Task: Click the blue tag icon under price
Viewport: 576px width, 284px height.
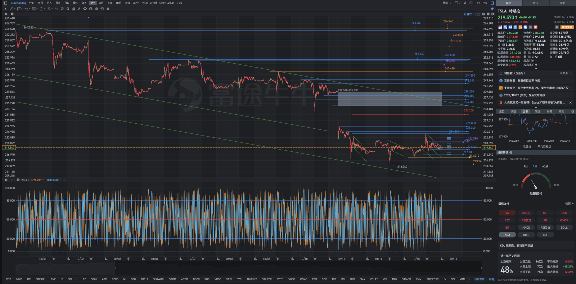Action: [x=525, y=27]
